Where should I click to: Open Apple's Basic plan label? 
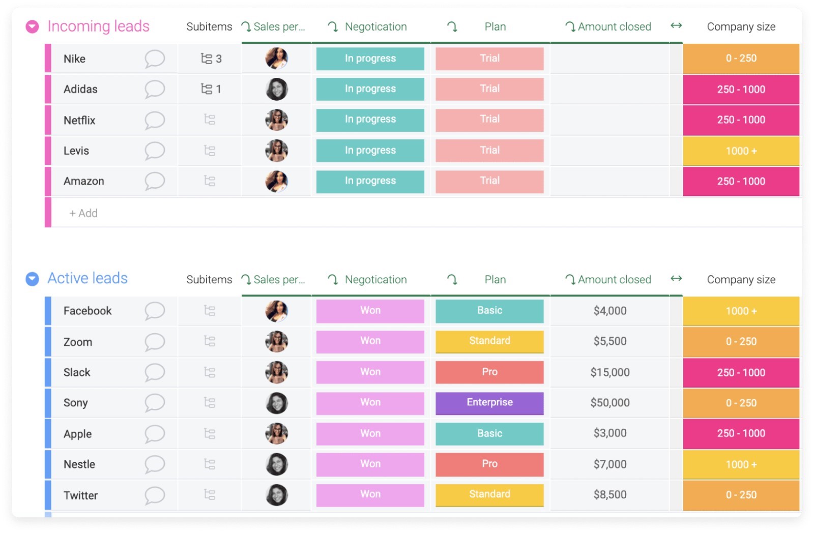click(489, 434)
